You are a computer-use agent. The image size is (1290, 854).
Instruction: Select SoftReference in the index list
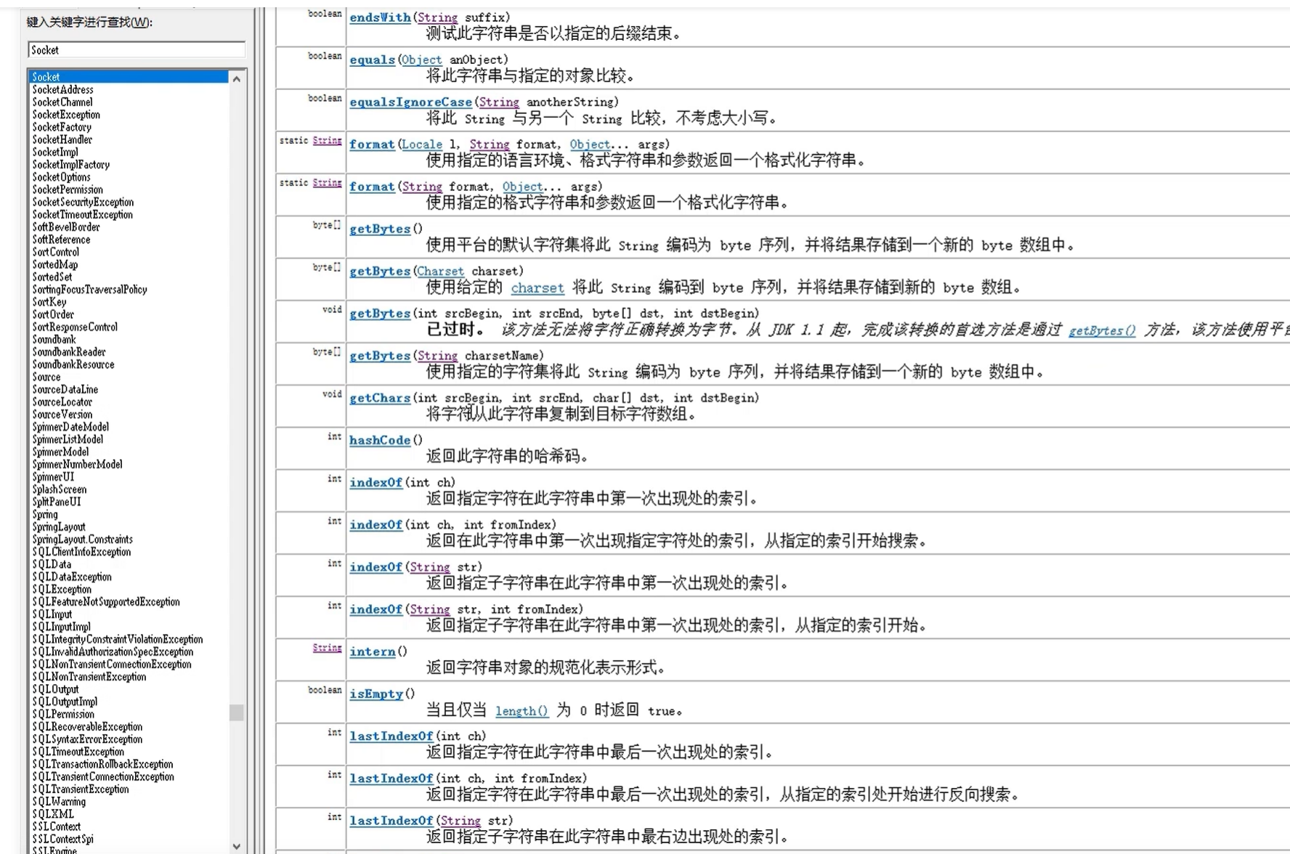[x=61, y=240]
